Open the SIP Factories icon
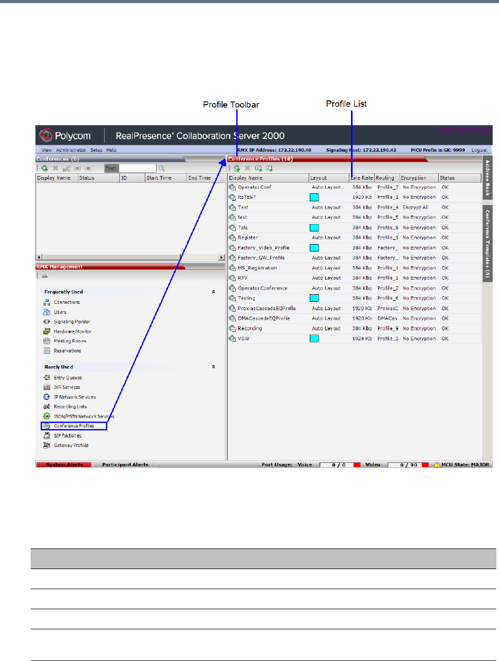 click(47, 435)
